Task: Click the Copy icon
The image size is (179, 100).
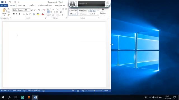Action: (9, 12)
